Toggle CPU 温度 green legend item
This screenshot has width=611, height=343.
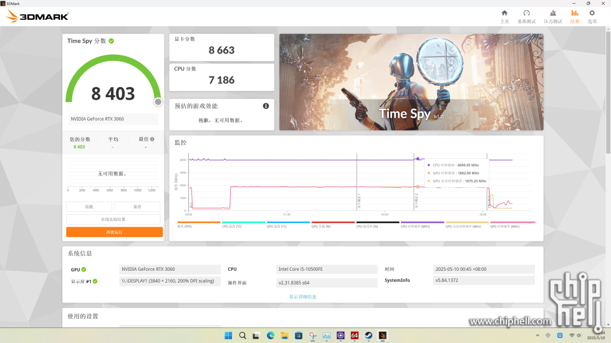[244, 224]
